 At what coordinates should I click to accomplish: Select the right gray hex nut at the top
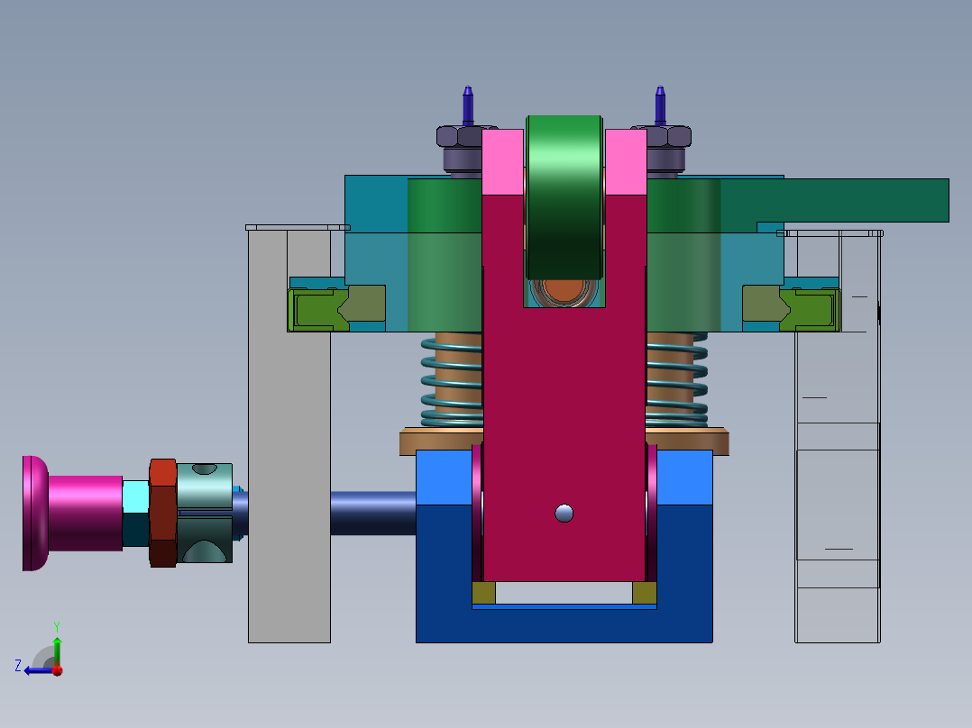click(x=669, y=137)
